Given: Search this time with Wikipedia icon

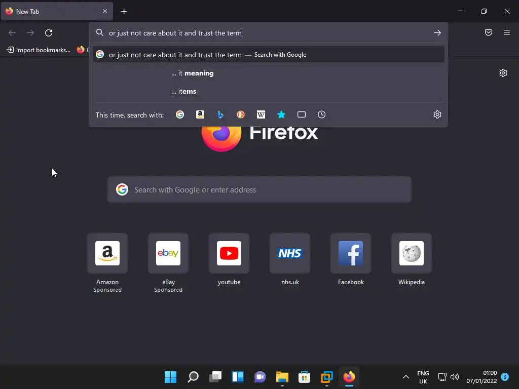Looking at the screenshot, I should tap(261, 115).
